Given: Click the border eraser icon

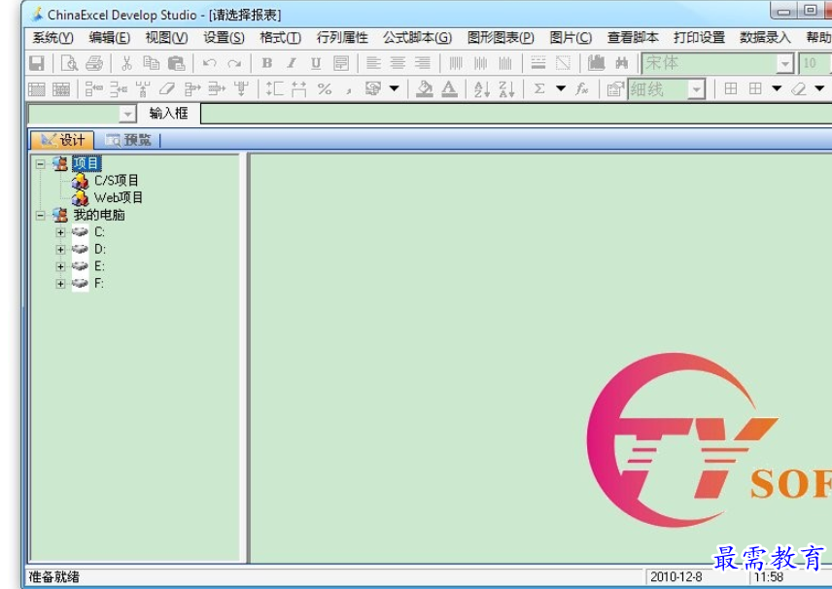Looking at the screenshot, I should 798,88.
